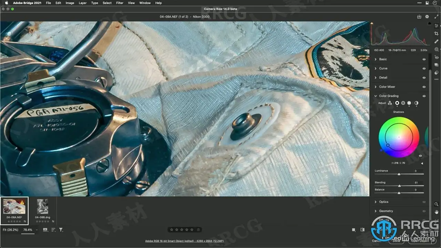441x248 pixels.
Task: Open the Layer menu
Action: pos(83,3)
